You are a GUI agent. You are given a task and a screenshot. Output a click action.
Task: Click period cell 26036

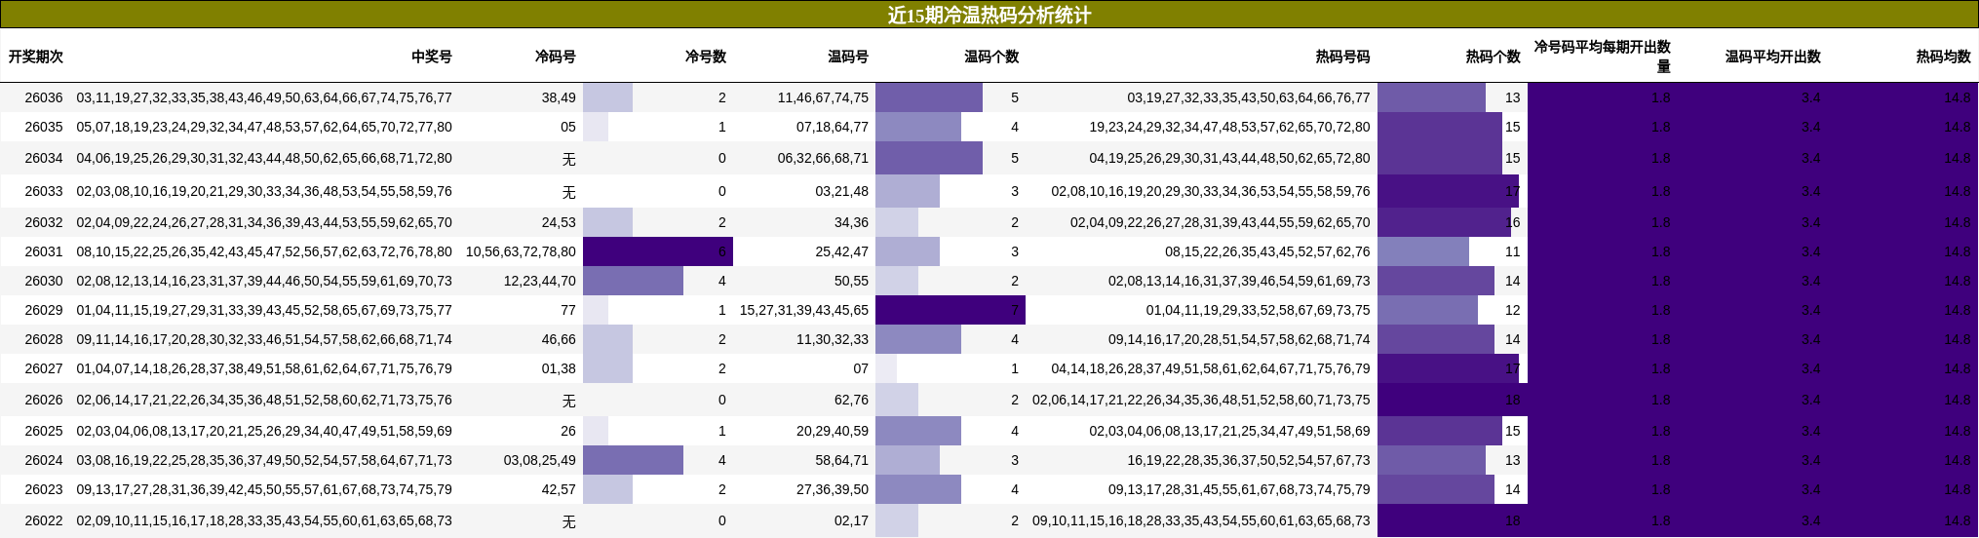[44, 97]
